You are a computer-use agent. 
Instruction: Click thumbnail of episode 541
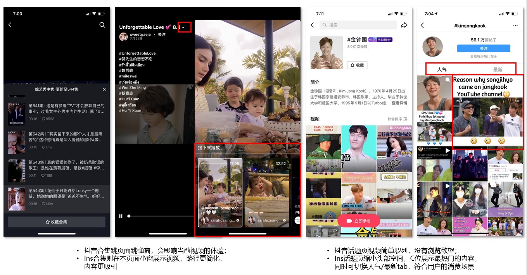(16, 114)
